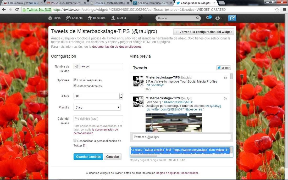Click the preview timeline scrollbar
This screenshot has height=180, width=288.
tap(231, 76)
